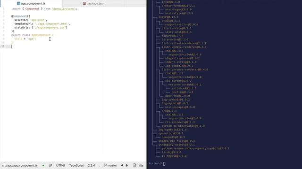Click line number 1 in the gutter
The width and height of the screenshot is (302, 169).
coord(3,9)
